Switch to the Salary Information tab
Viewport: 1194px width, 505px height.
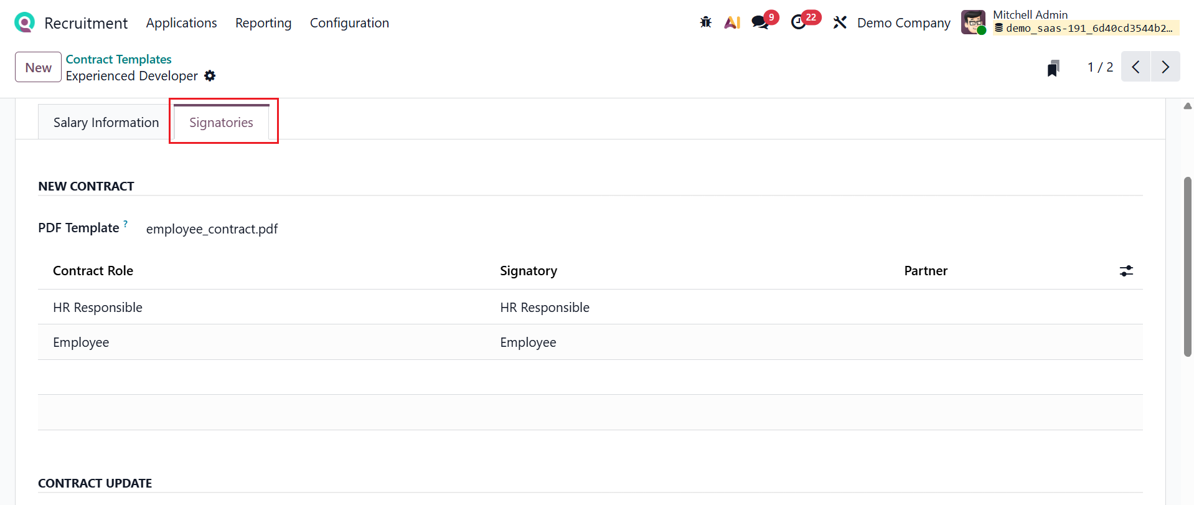pos(106,123)
